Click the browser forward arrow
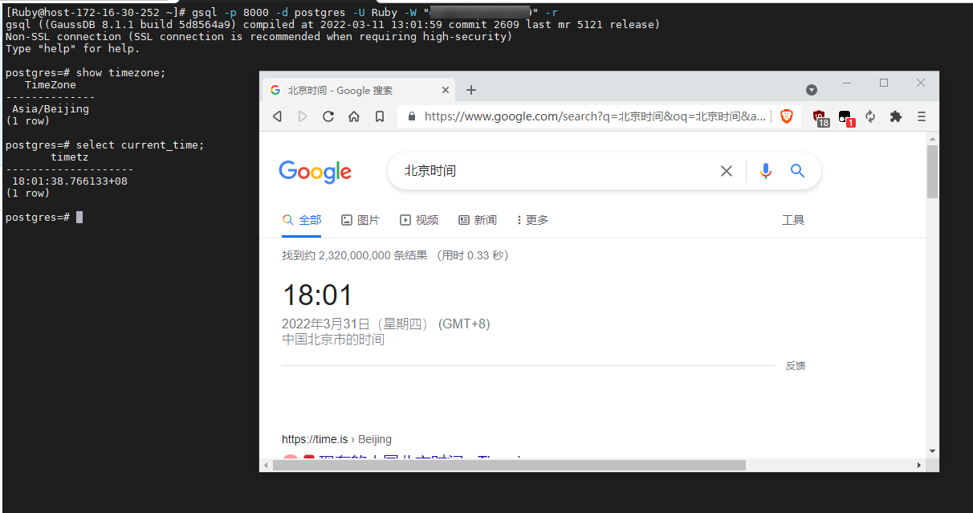This screenshot has height=513, width=973. pyautogui.click(x=303, y=116)
